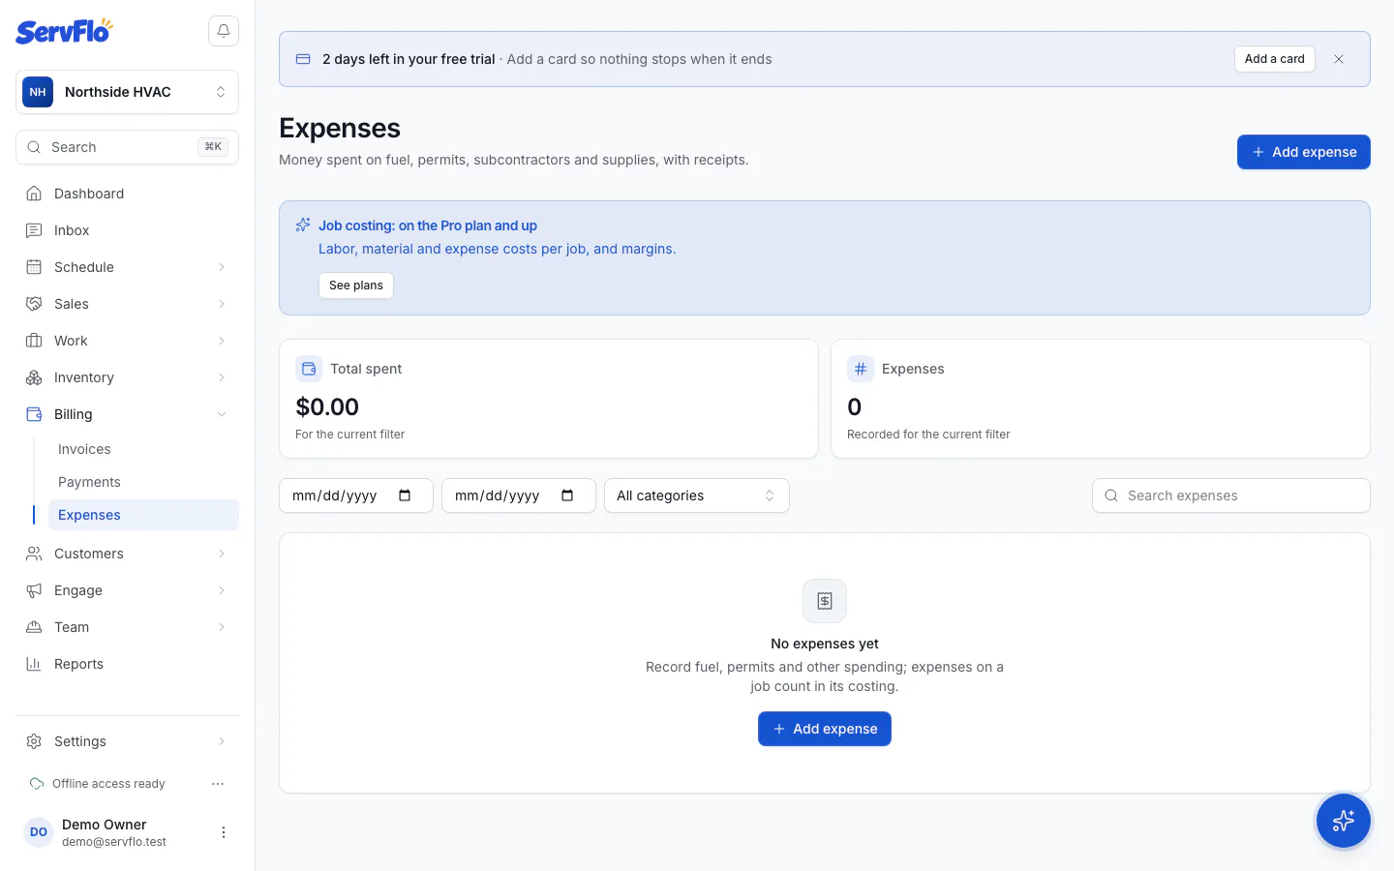The image size is (1394, 871).
Task: Expand the Inventory section
Action: pyautogui.click(x=127, y=377)
